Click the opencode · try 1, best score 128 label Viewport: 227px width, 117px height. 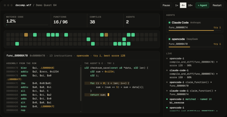pos(101,55)
